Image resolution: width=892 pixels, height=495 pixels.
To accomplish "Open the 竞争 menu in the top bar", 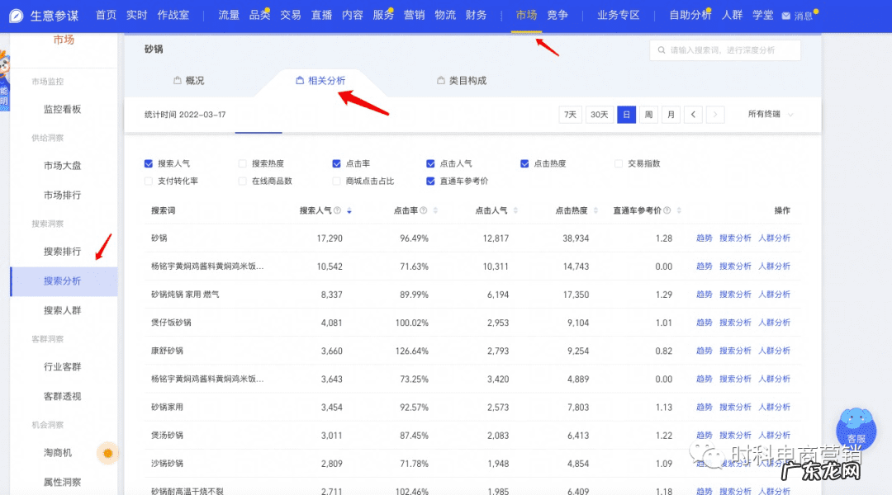I will click(x=557, y=14).
